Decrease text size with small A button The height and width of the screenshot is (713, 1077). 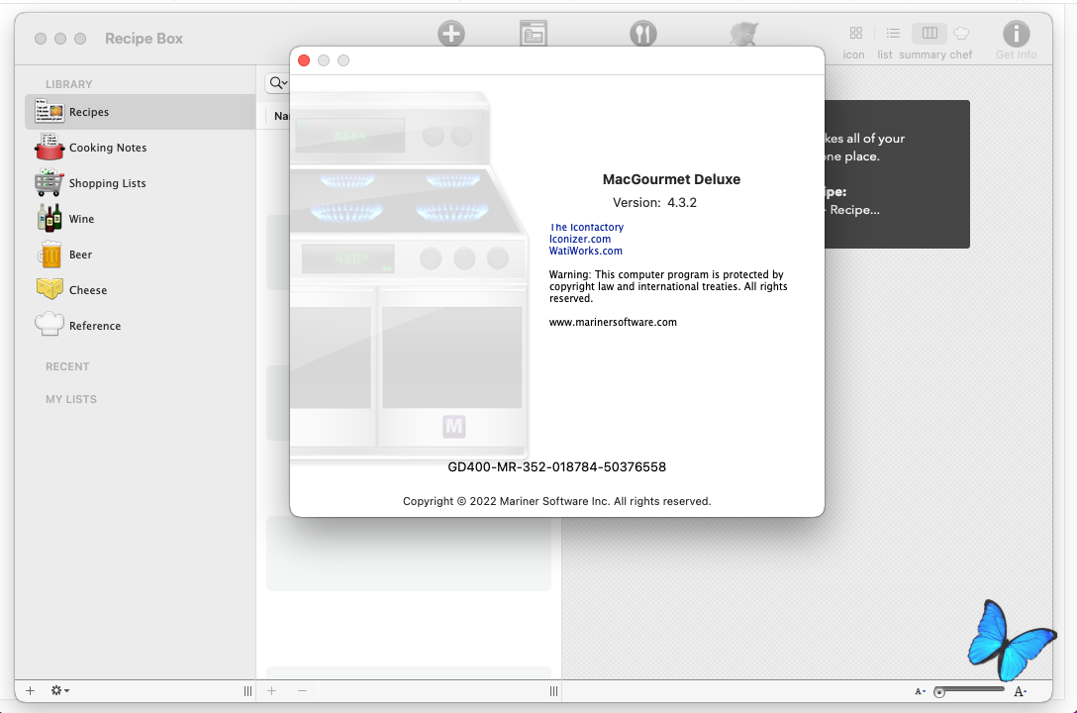(x=920, y=691)
